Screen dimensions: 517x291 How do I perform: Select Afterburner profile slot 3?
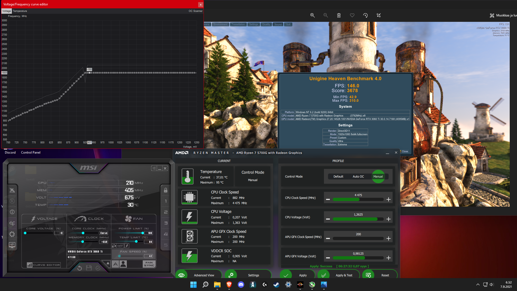point(166,223)
